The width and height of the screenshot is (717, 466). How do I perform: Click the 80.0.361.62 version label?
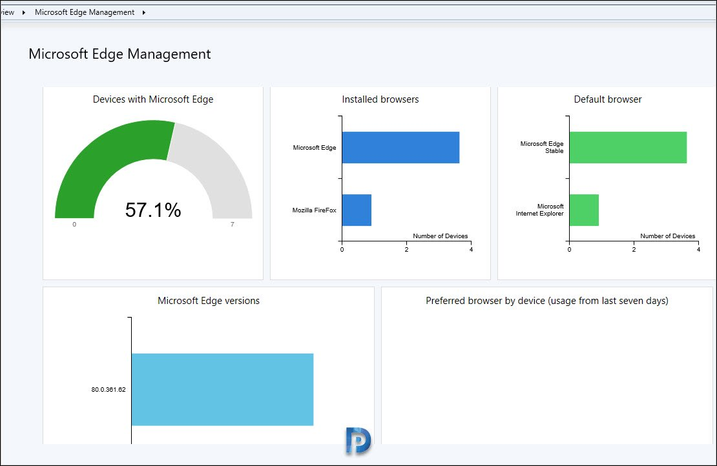pyautogui.click(x=109, y=390)
